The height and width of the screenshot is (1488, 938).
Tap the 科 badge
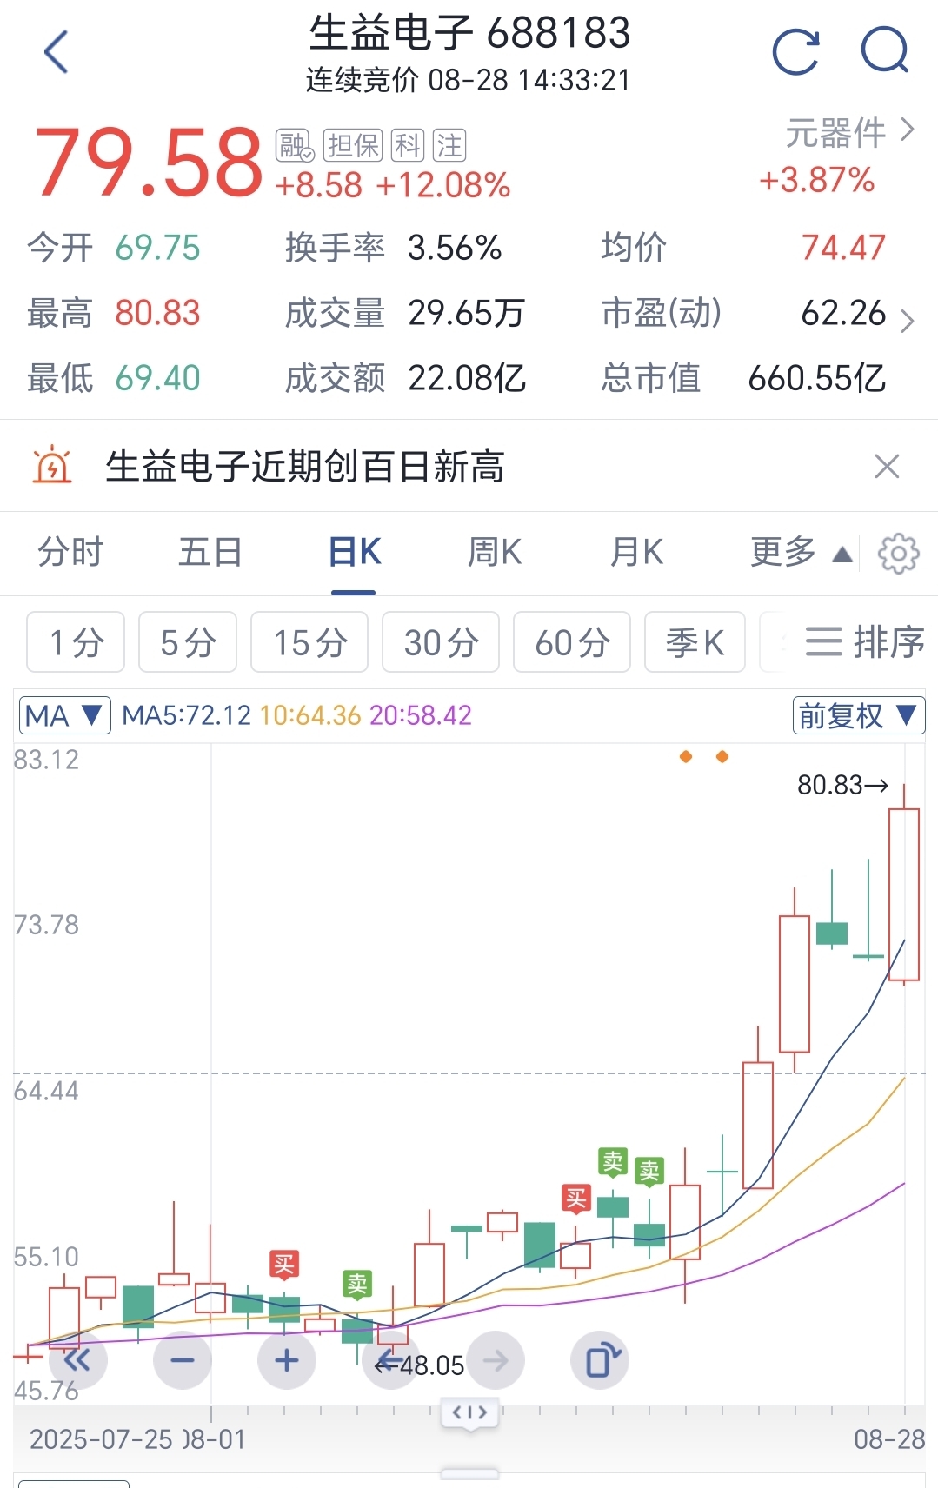(x=408, y=145)
